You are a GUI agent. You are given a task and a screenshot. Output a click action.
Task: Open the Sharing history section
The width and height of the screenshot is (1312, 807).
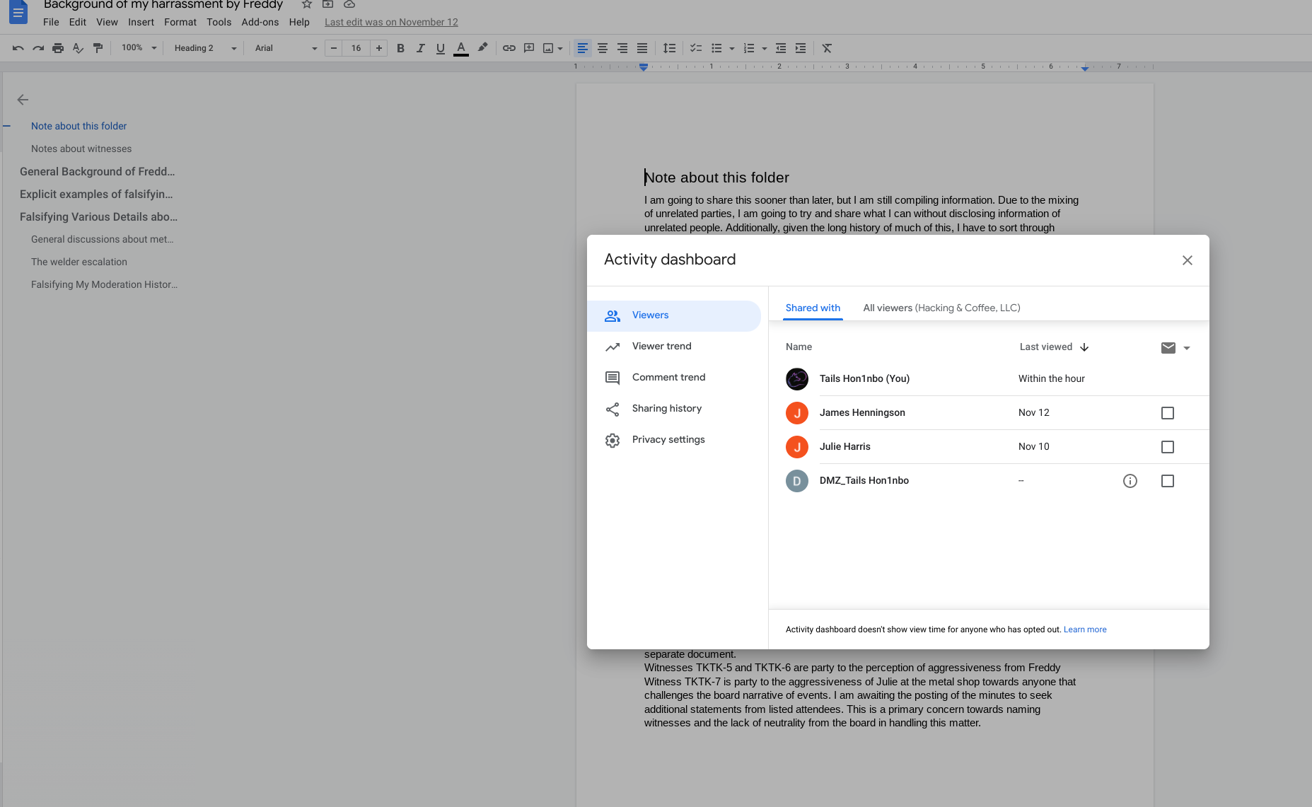pyautogui.click(x=666, y=409)
